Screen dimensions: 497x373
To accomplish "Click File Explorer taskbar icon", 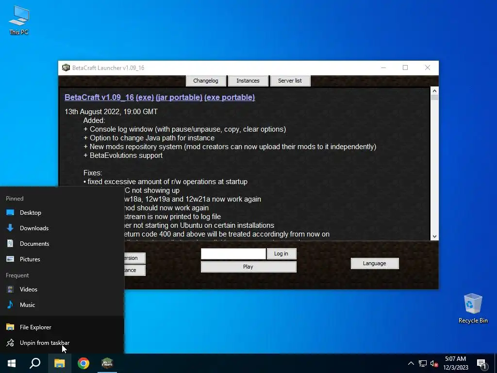I will click(59, 363).
